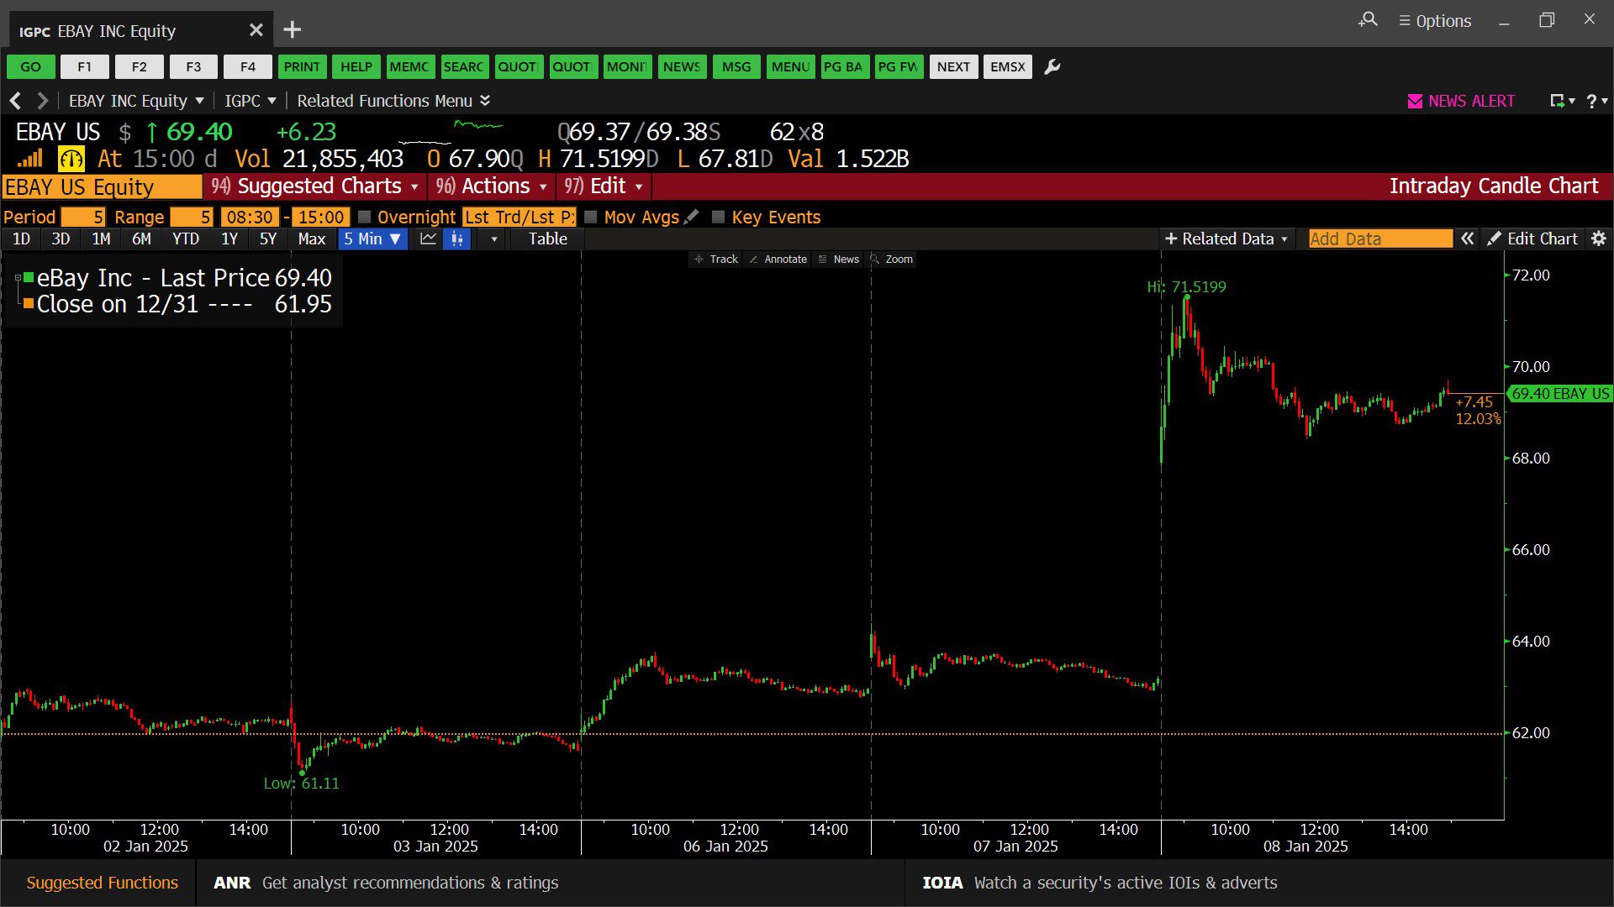Open the Related Data dropdown
The image size is (1614, 907).
click(x=1226, y=239)
